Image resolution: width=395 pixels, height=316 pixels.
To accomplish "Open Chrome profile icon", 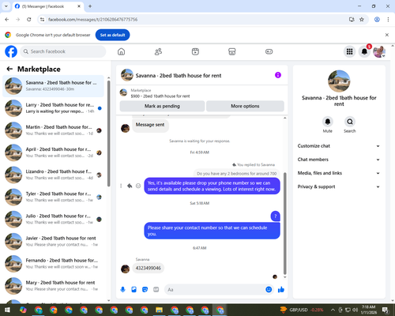I will [377, 19].
